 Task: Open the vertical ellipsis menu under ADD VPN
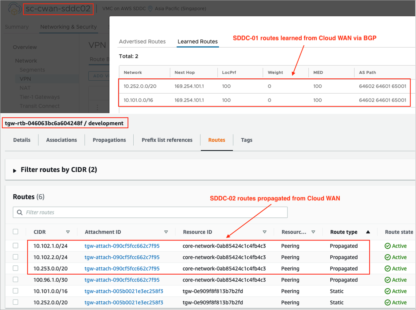(97, 107)
